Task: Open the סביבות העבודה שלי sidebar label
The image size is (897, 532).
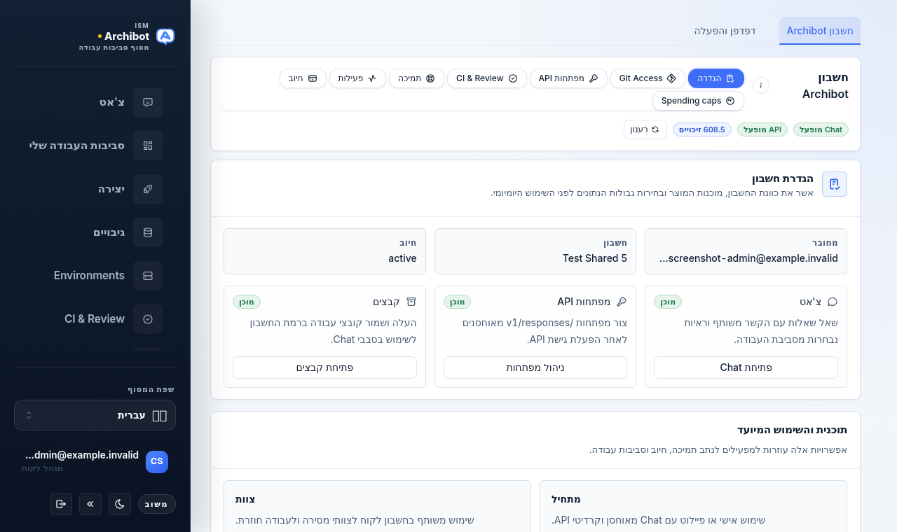Action: (x=77, y=146)
